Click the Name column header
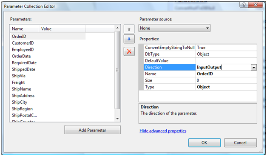The image size is (267, 156). [x=25, y=29]
